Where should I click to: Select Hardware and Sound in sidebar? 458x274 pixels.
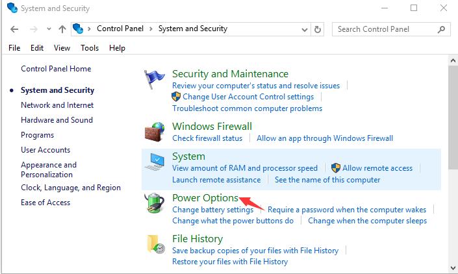click(x=57, y=120)
